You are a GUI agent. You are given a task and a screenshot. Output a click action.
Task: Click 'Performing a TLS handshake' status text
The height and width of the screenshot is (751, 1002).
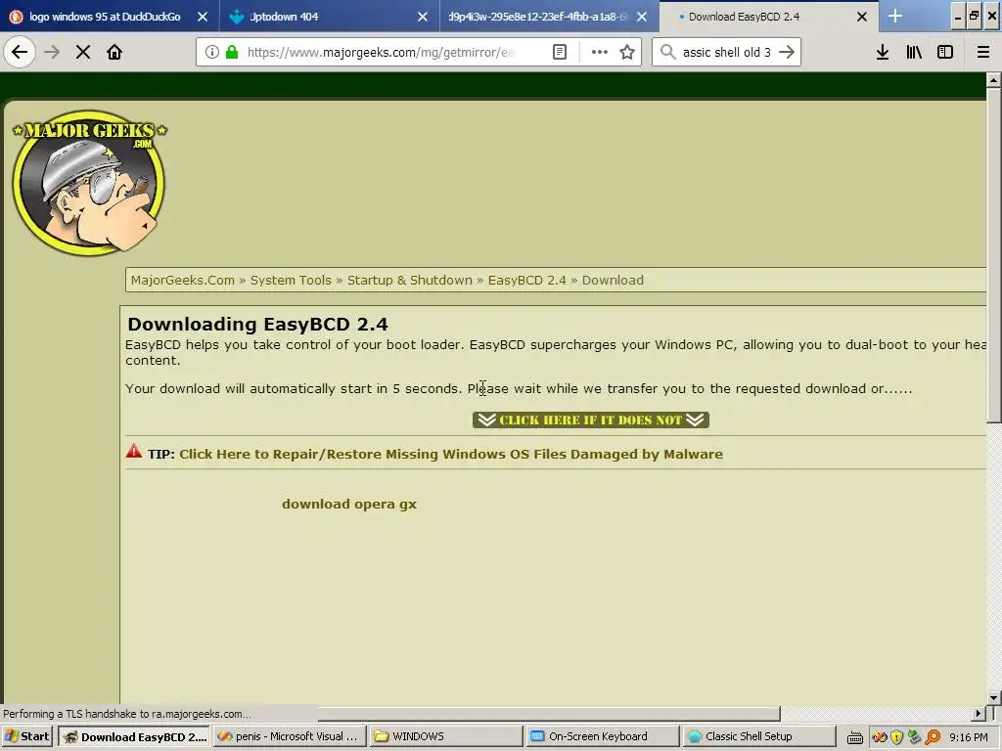[x=126, y=713]
